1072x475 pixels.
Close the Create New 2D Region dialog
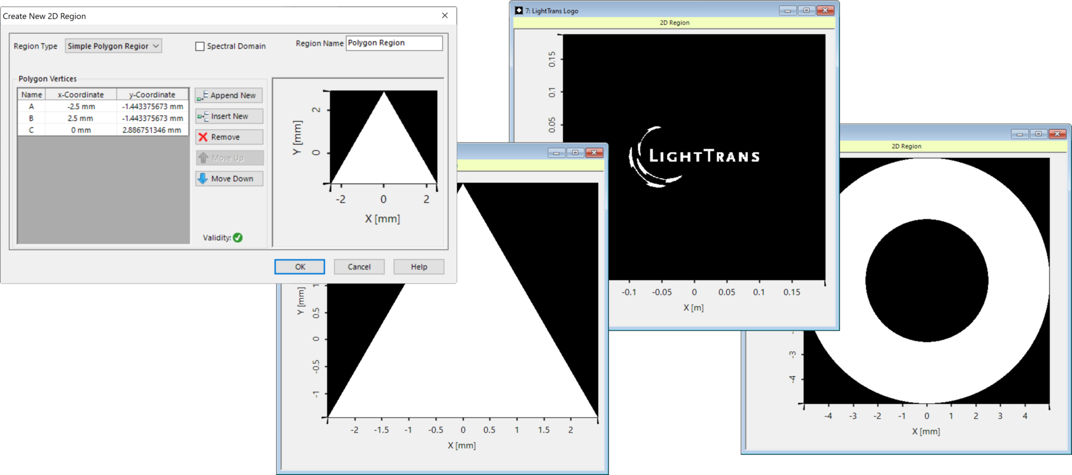444,16
